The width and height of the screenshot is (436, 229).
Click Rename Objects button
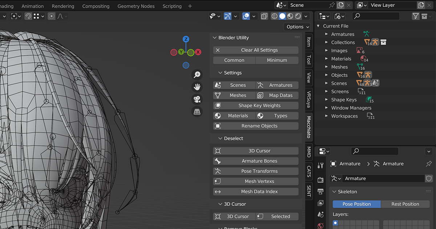click(x=256, y=126)
